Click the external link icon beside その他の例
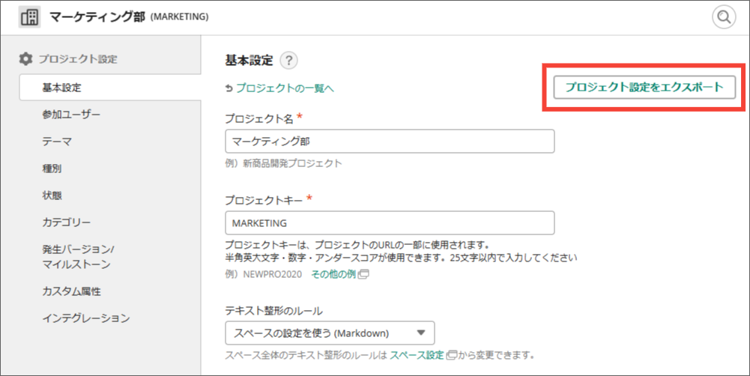Viewport: 750px width, 376px height. click(x=363, y=275)
